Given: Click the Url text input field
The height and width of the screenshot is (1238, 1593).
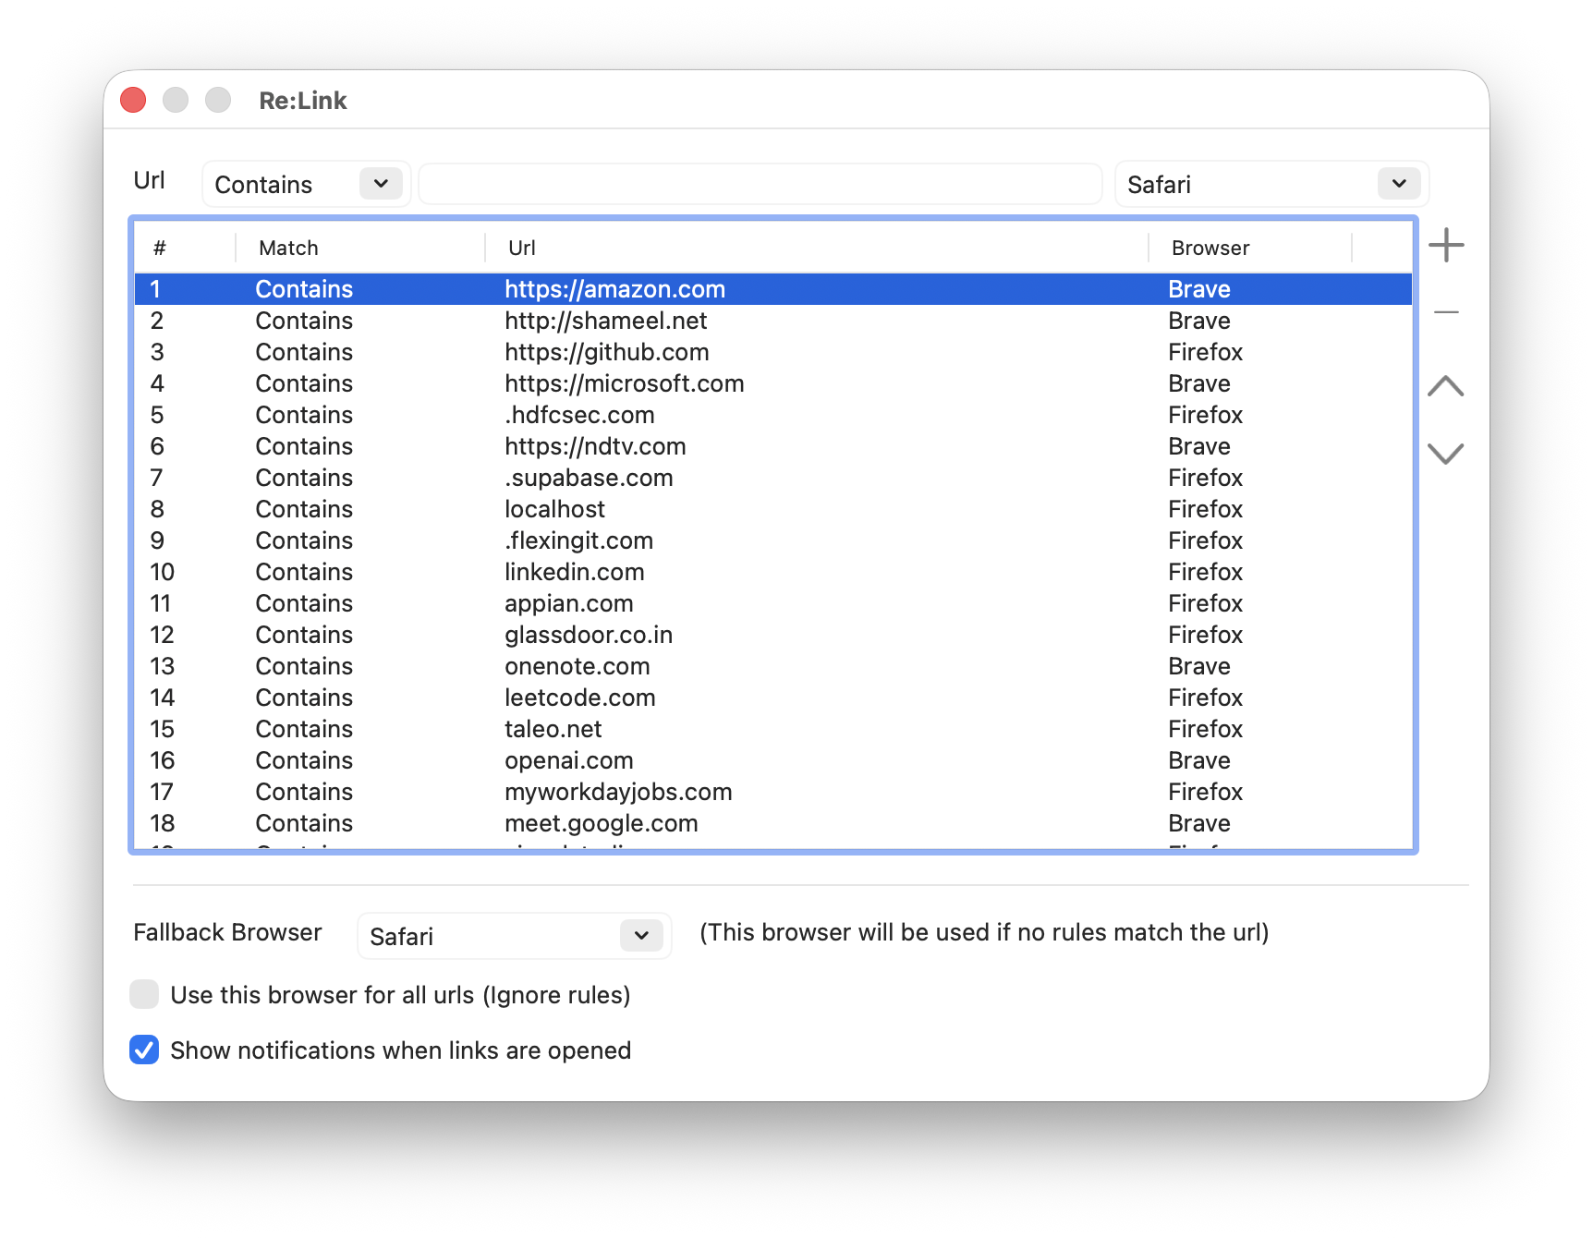Looking at the screenshot, I should [x=760, y=185].
